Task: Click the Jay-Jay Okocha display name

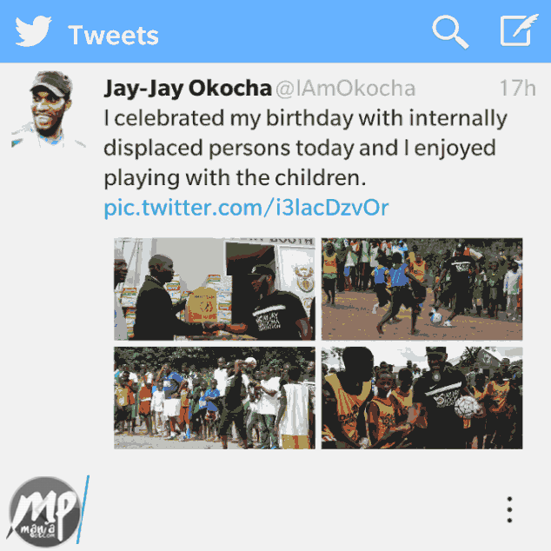Action: coord(188,88)
